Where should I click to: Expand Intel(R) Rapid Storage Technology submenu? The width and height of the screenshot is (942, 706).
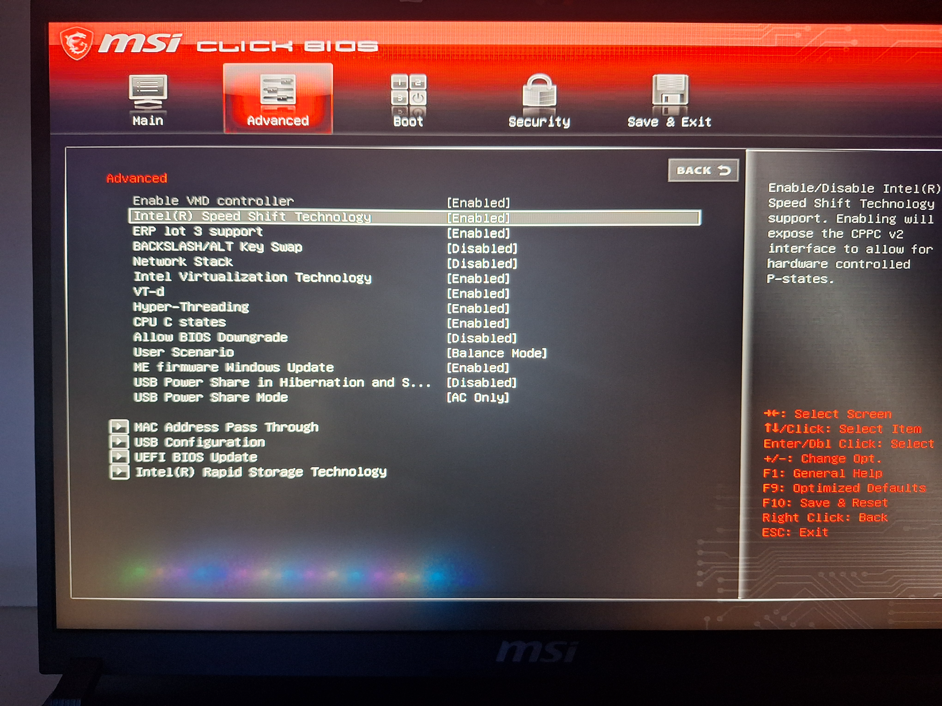pos(261,472)
